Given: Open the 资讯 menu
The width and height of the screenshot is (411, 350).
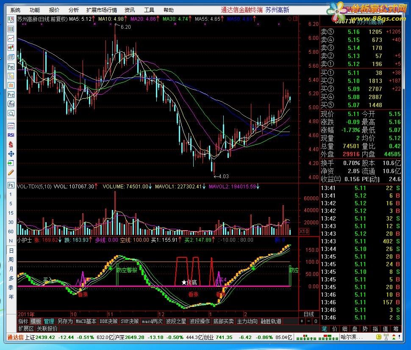Looking at the screenshot, I should [130, 10].
